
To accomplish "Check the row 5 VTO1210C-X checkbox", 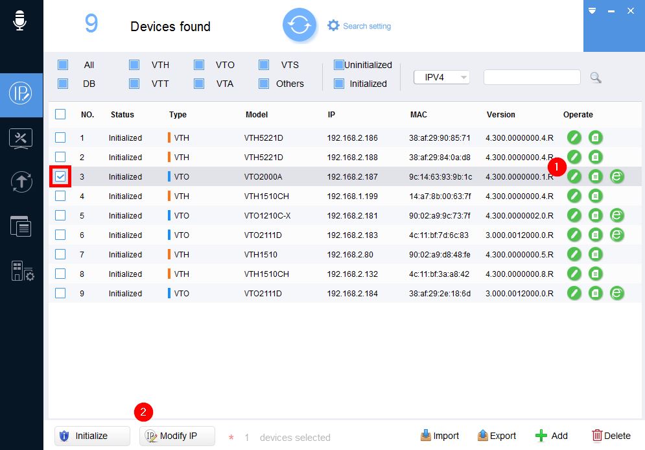I will tap(60, 215).
